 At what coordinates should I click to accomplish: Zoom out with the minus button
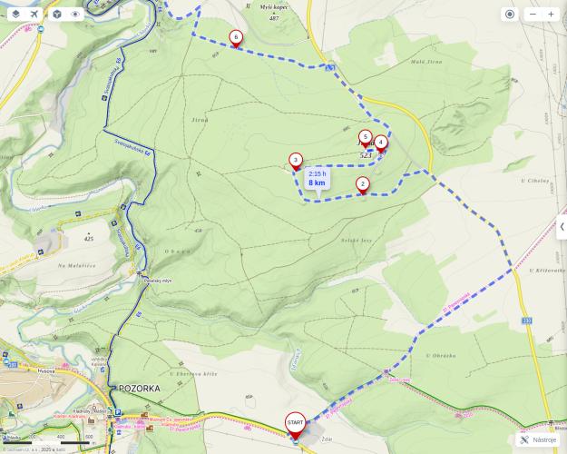pyautogui.click(x=533, y=15)
